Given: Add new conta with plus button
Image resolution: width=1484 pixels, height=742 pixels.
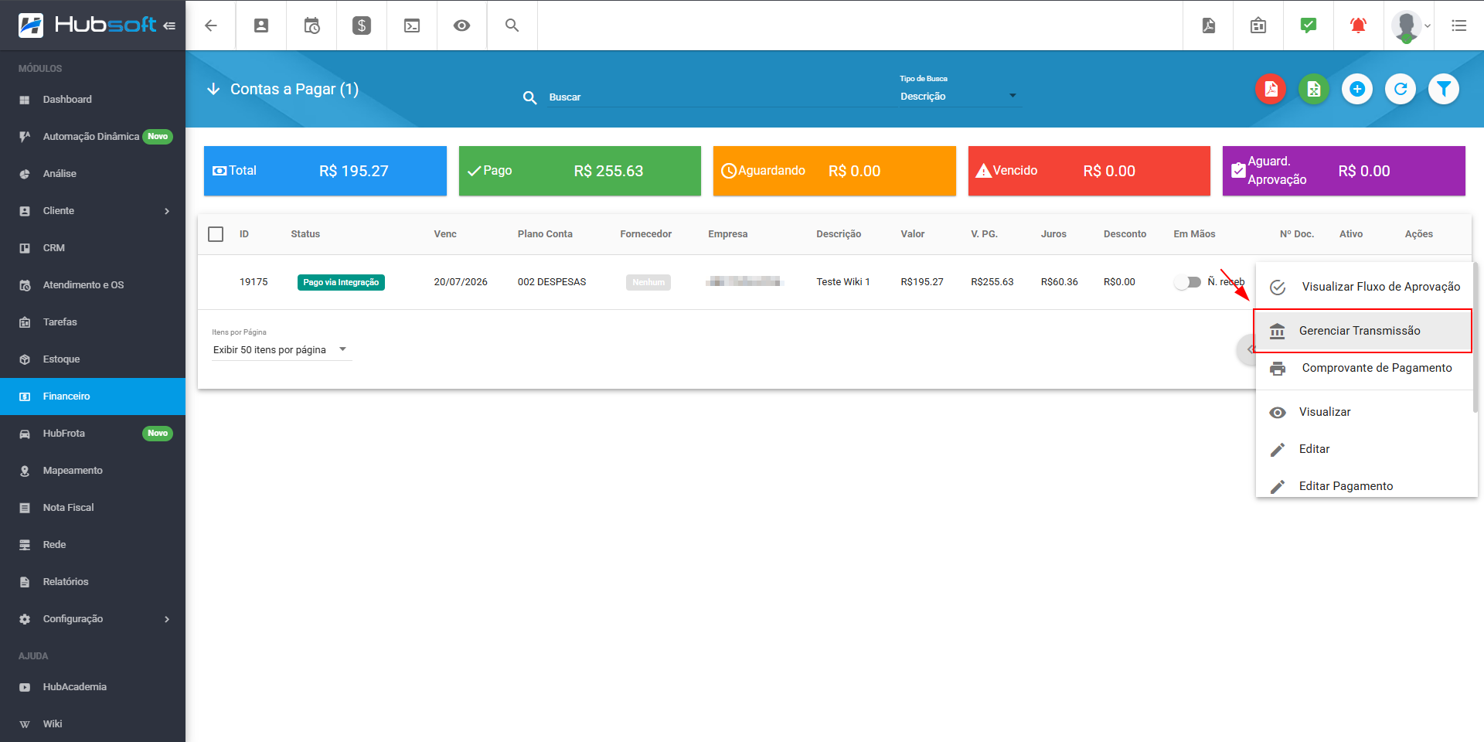Looking at the screenshot, I should tap(1357, 89).
